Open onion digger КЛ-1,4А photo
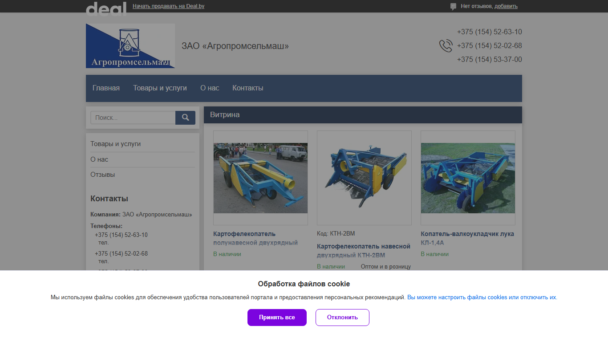Screen dimensions: 608x342 click(468, 178)
